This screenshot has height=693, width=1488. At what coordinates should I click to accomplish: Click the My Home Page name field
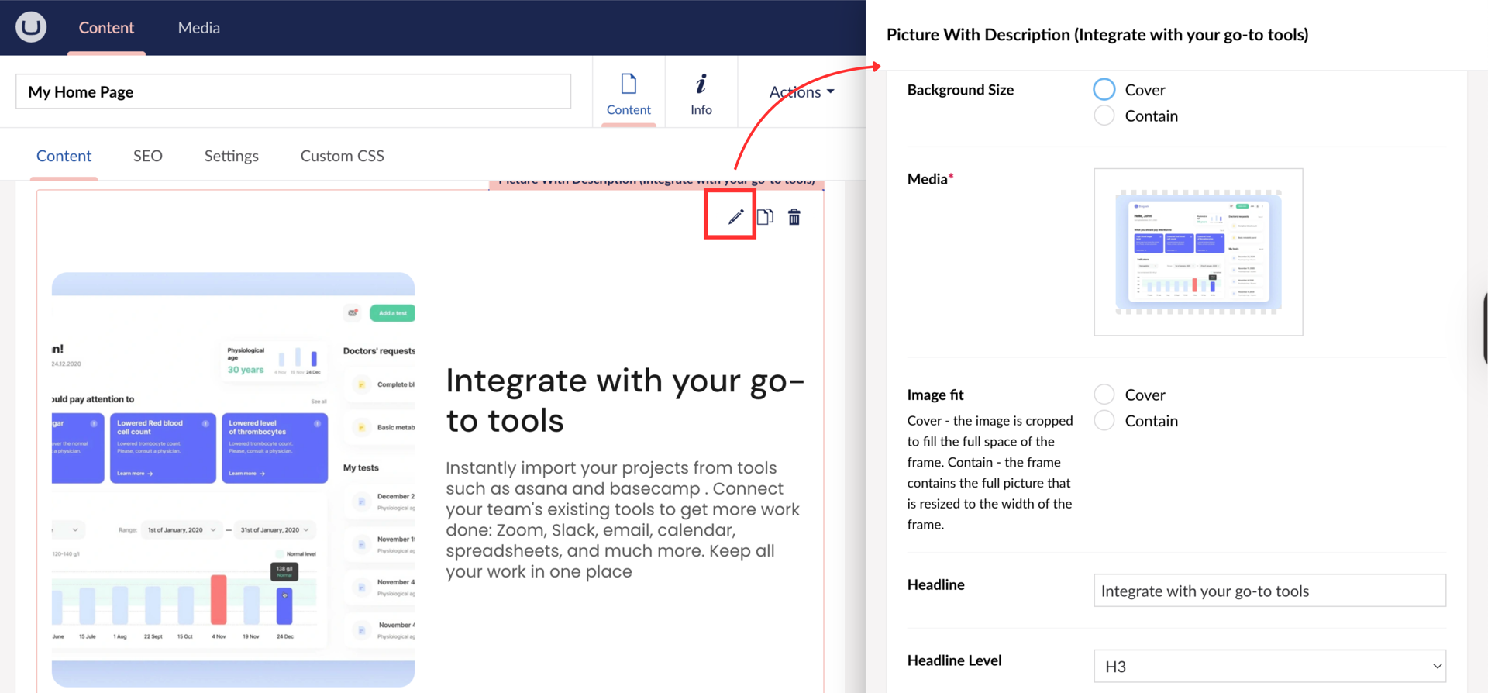click(293, 92)
